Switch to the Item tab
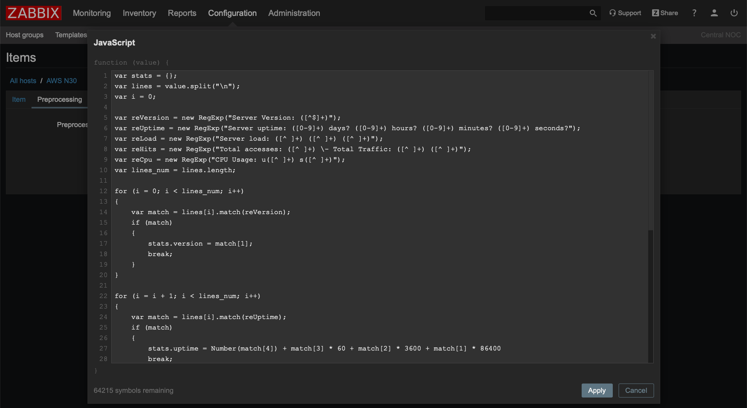The height and width of the screenshot is (408, 747). click(x=18, y=99)
